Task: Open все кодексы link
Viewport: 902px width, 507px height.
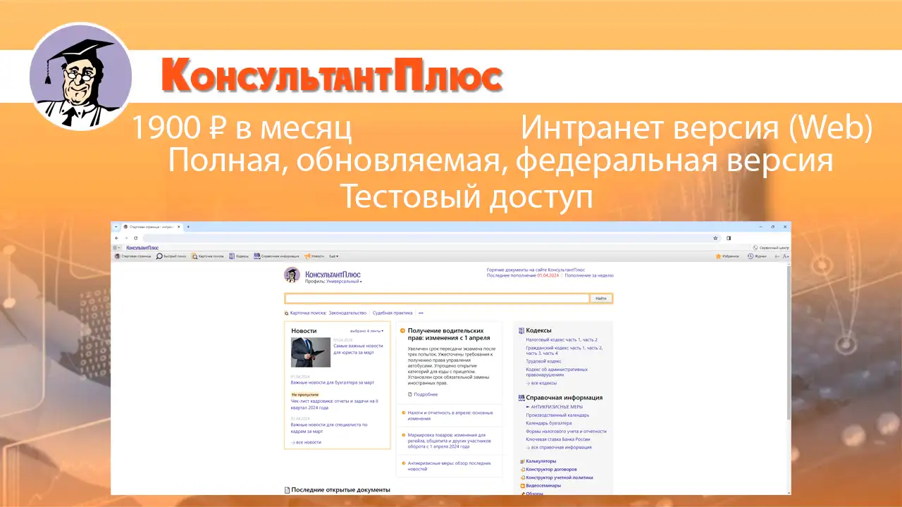Action: pyautogui.click(x=541, y=383)
